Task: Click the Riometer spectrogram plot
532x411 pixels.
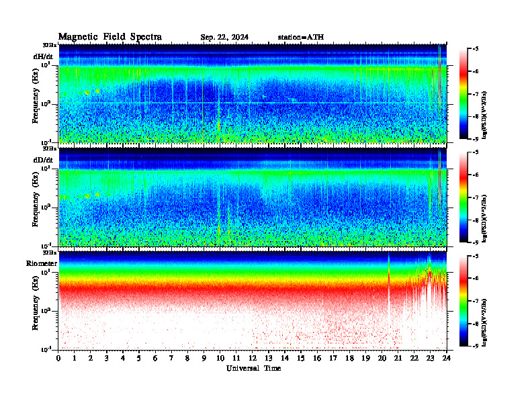Action: pos(253,301)
